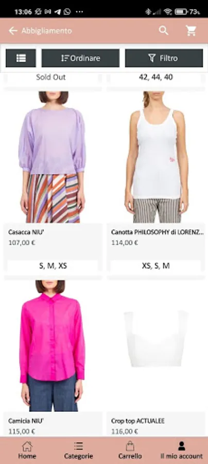
Task: Open search with the magnifier icon
Action: (x=163, y=30)
